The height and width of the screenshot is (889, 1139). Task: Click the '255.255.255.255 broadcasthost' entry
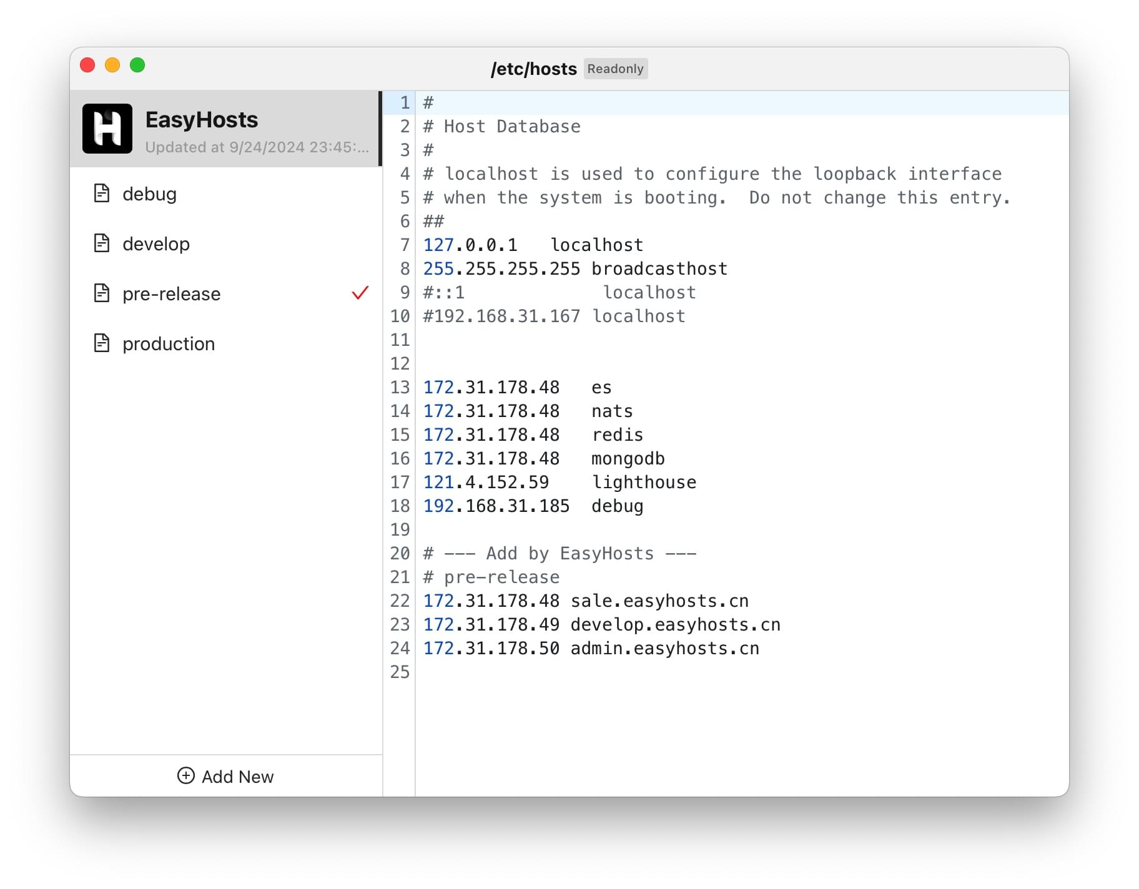point(575,268)
